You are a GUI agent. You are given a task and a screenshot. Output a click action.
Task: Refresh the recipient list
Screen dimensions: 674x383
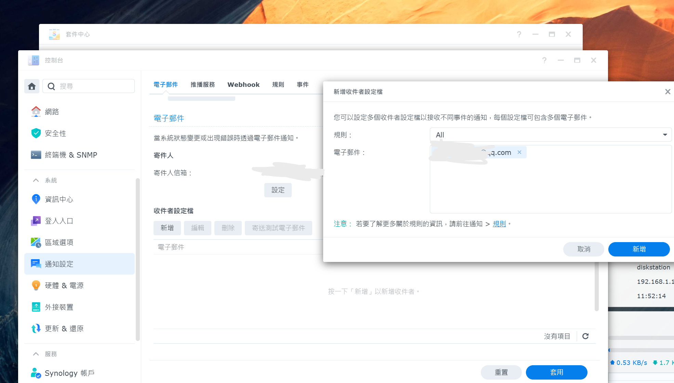tap(586, 336)
